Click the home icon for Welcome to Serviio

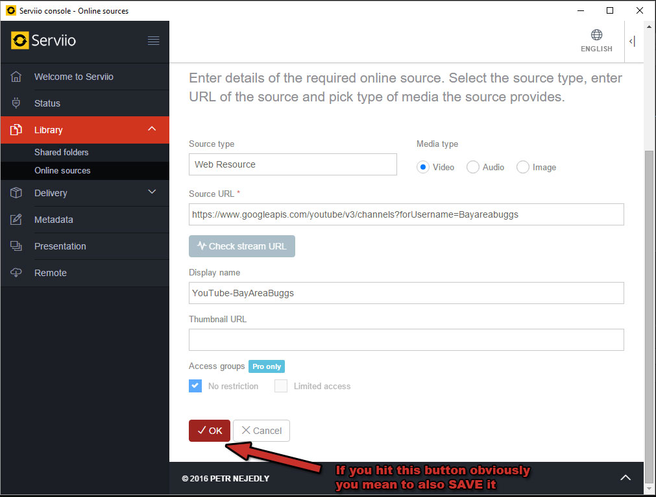[x=17, y=77]
